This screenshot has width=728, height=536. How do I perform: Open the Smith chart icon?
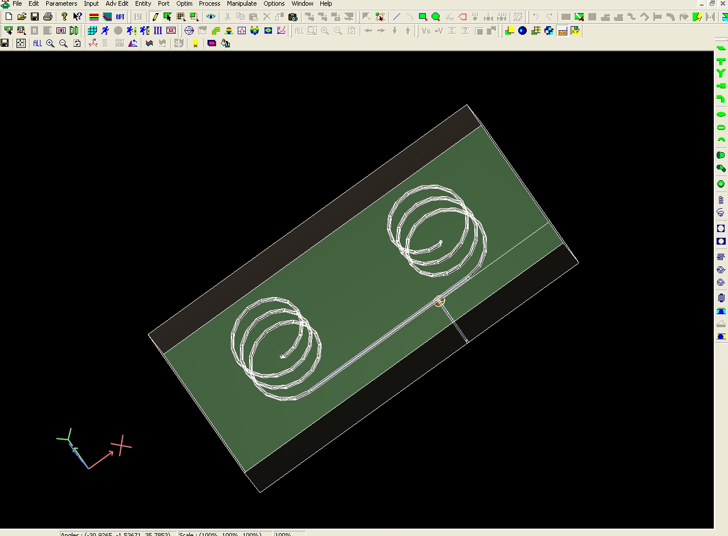pos(189,31)
